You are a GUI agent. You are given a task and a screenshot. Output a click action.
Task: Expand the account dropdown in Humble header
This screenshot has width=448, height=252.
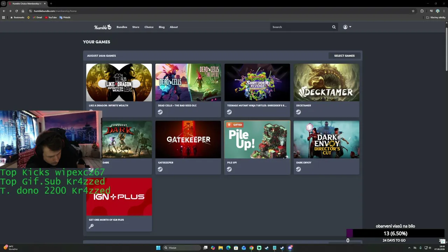(x=347, y=27)
